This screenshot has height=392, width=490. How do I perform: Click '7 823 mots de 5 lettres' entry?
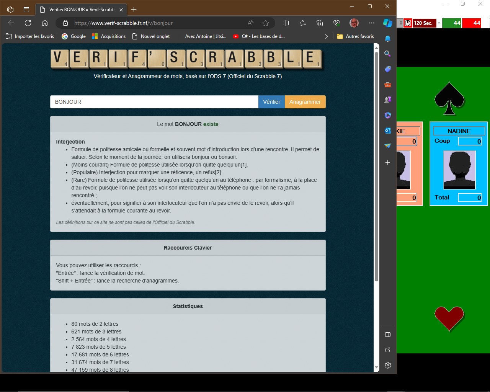(x=98, y=347)
